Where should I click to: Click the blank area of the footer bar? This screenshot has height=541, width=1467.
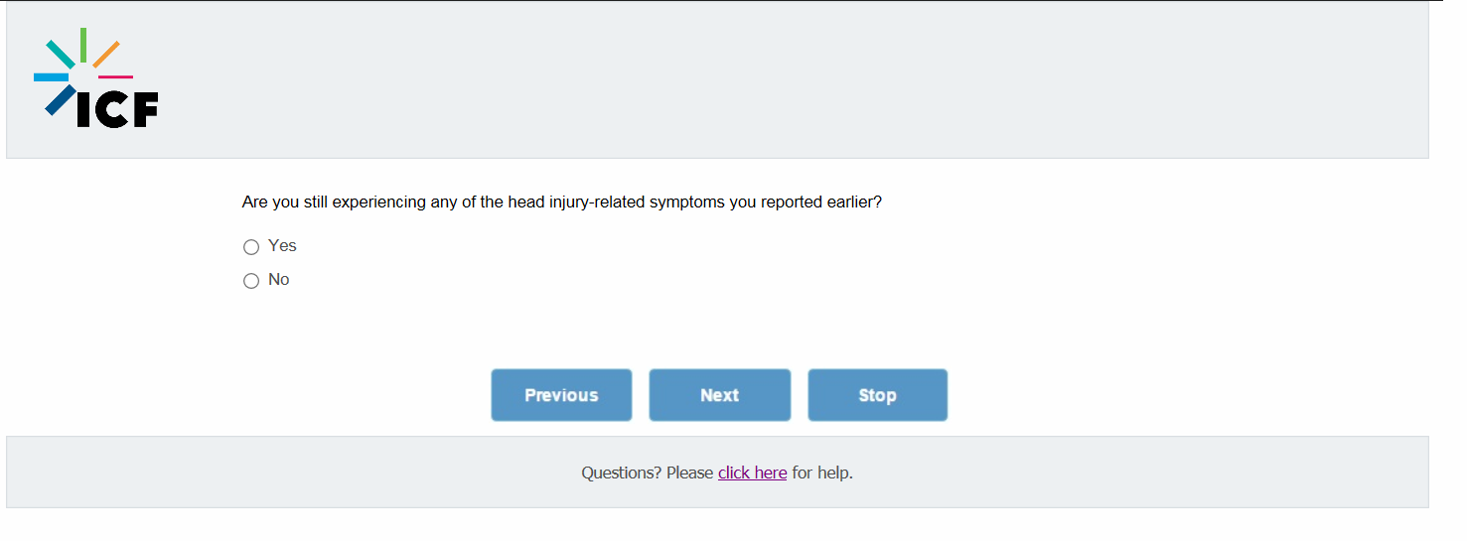pyautogui.click(x=1142, y=473)
